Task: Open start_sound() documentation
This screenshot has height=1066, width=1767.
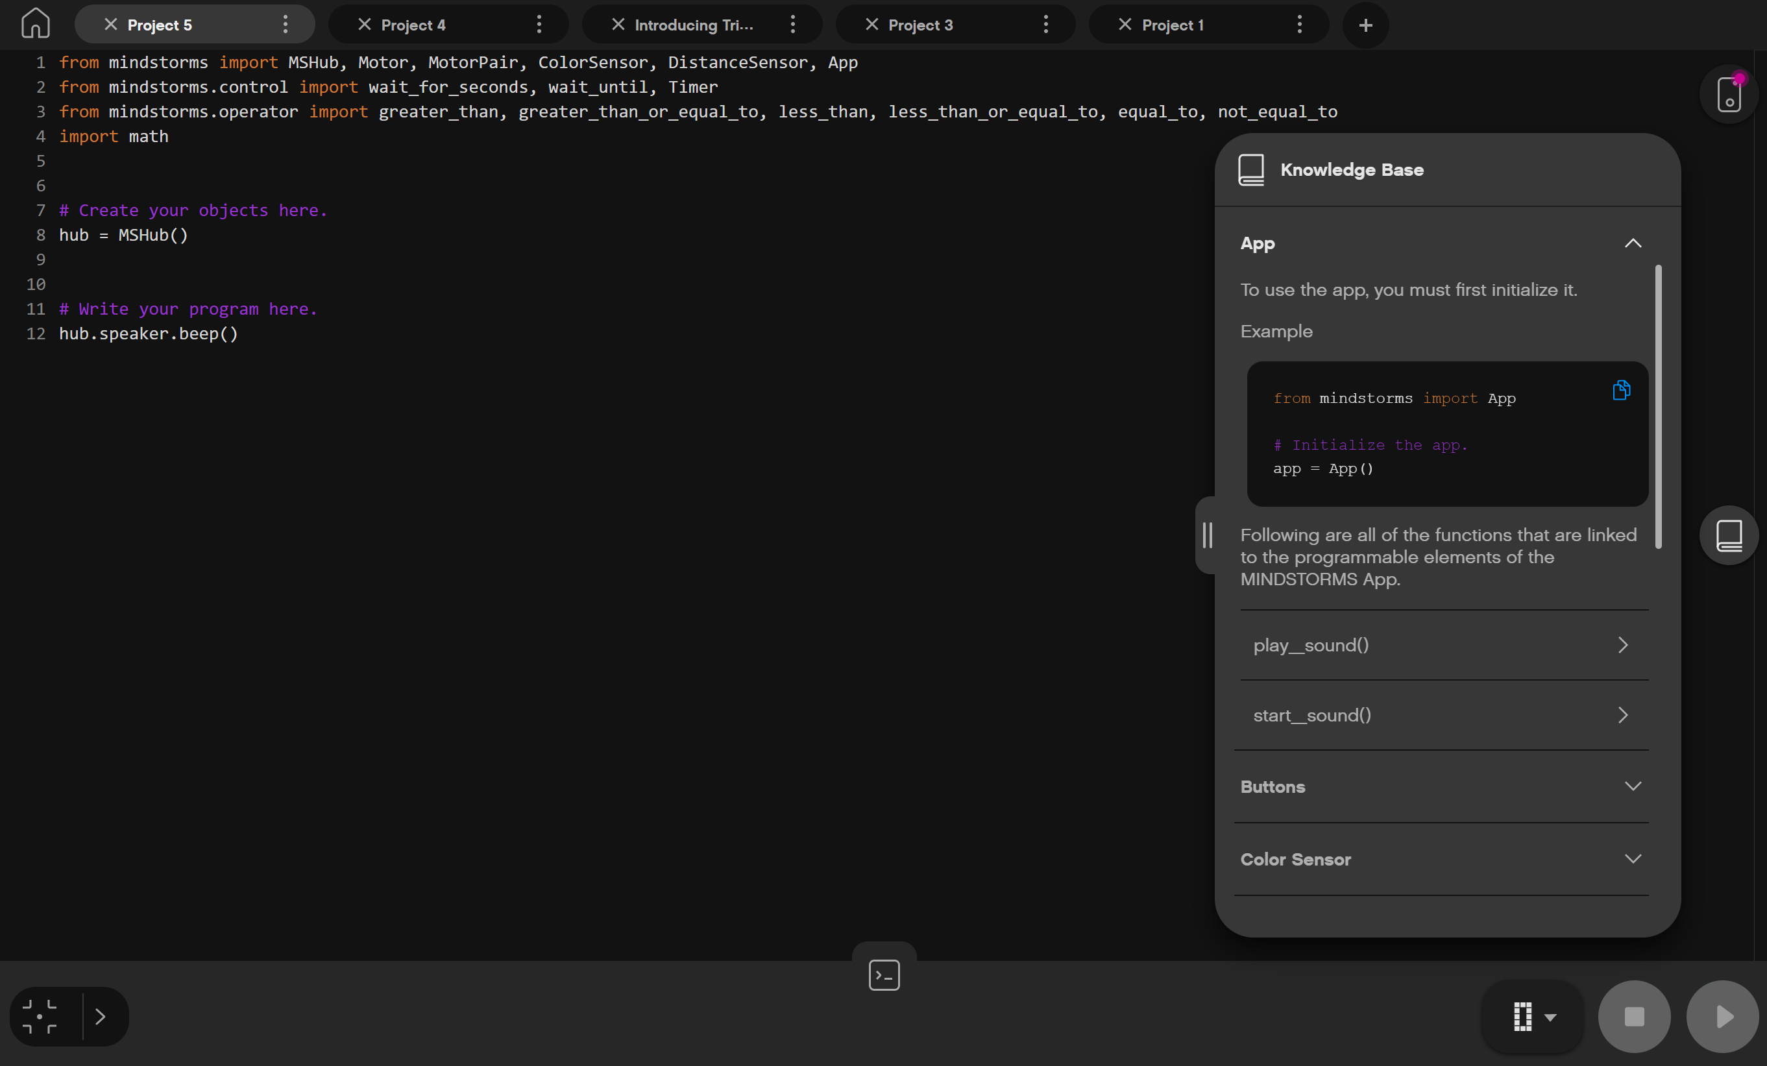Action: coord(1443,716)
